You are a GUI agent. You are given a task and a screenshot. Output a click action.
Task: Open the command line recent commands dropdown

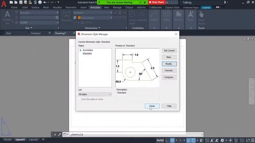65,135
